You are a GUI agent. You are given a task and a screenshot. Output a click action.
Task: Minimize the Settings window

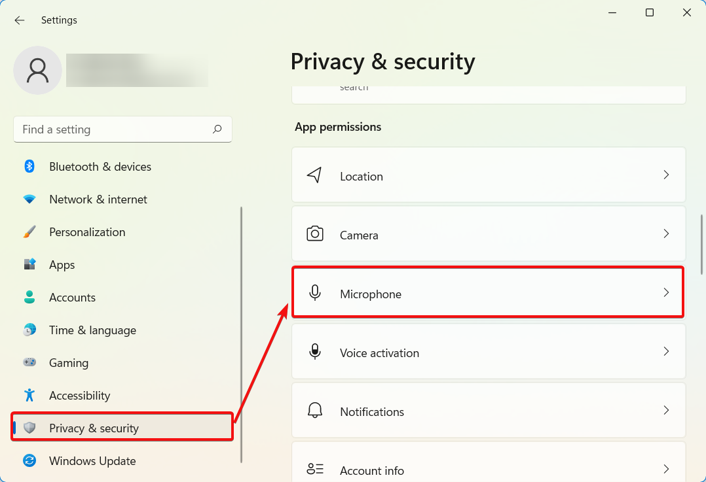[612, 12]
